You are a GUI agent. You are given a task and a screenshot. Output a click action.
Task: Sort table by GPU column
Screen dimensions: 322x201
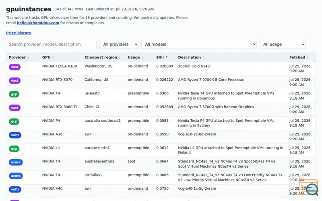tap(48, 57)
